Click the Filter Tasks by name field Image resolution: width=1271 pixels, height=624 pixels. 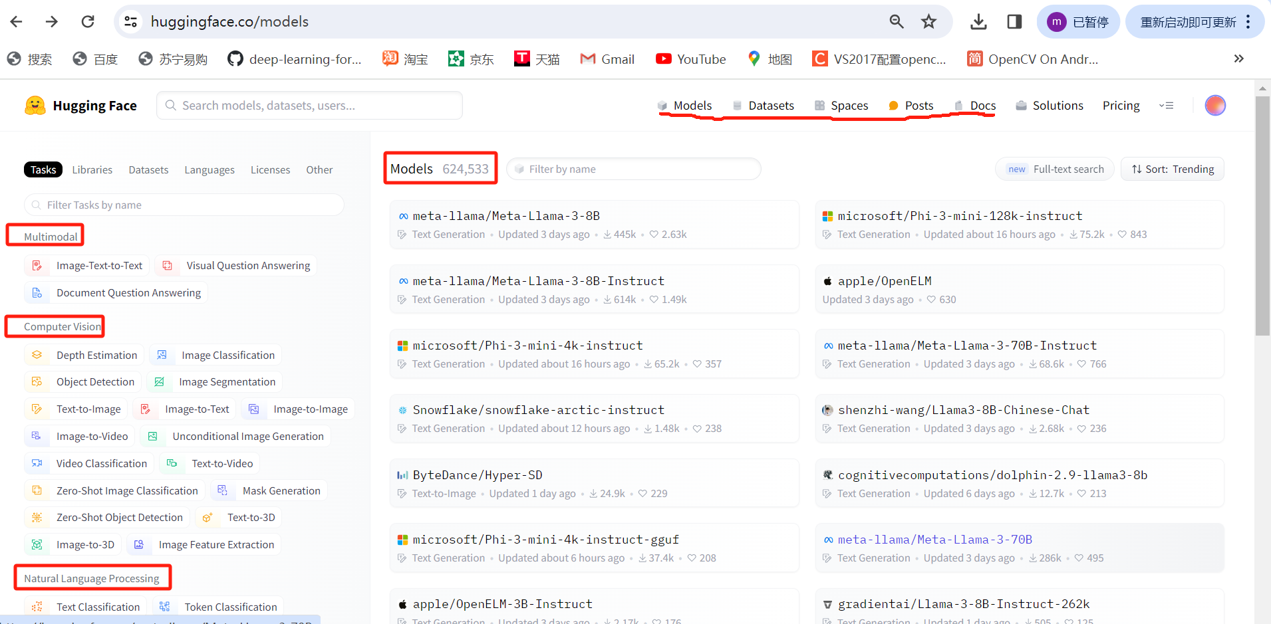click(184, 205)
